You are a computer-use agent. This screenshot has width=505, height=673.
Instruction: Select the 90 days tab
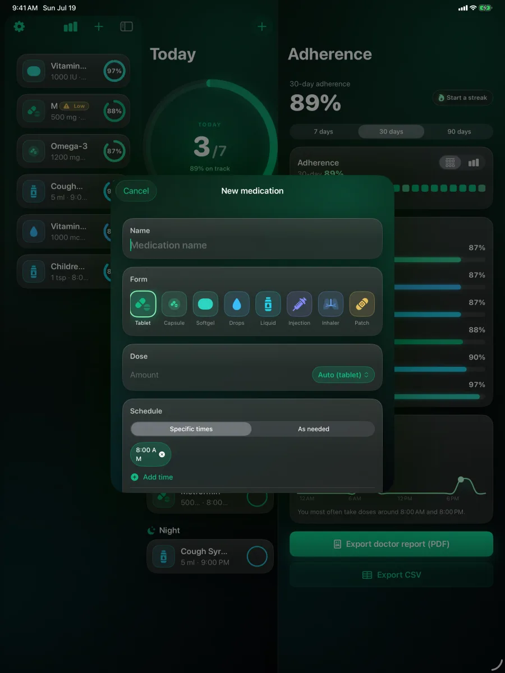459,132
